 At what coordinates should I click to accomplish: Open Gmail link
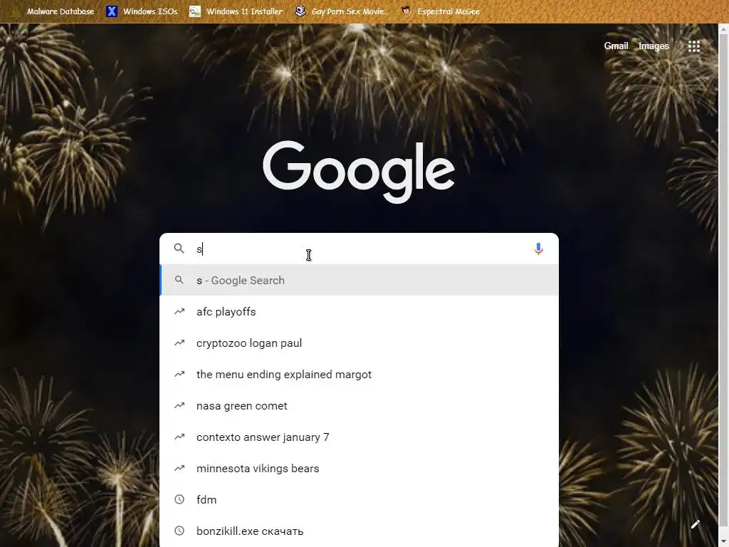pyautogui.click(x=616, y=46)
